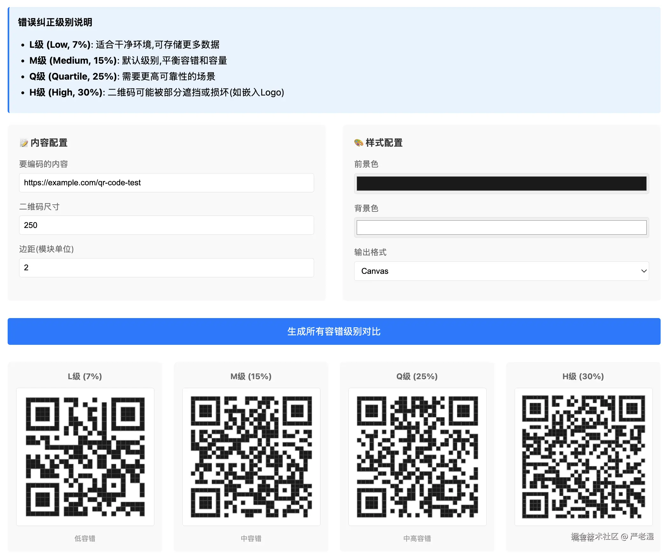Click the 边距 margin field showing 2

(x=166, y=268)
